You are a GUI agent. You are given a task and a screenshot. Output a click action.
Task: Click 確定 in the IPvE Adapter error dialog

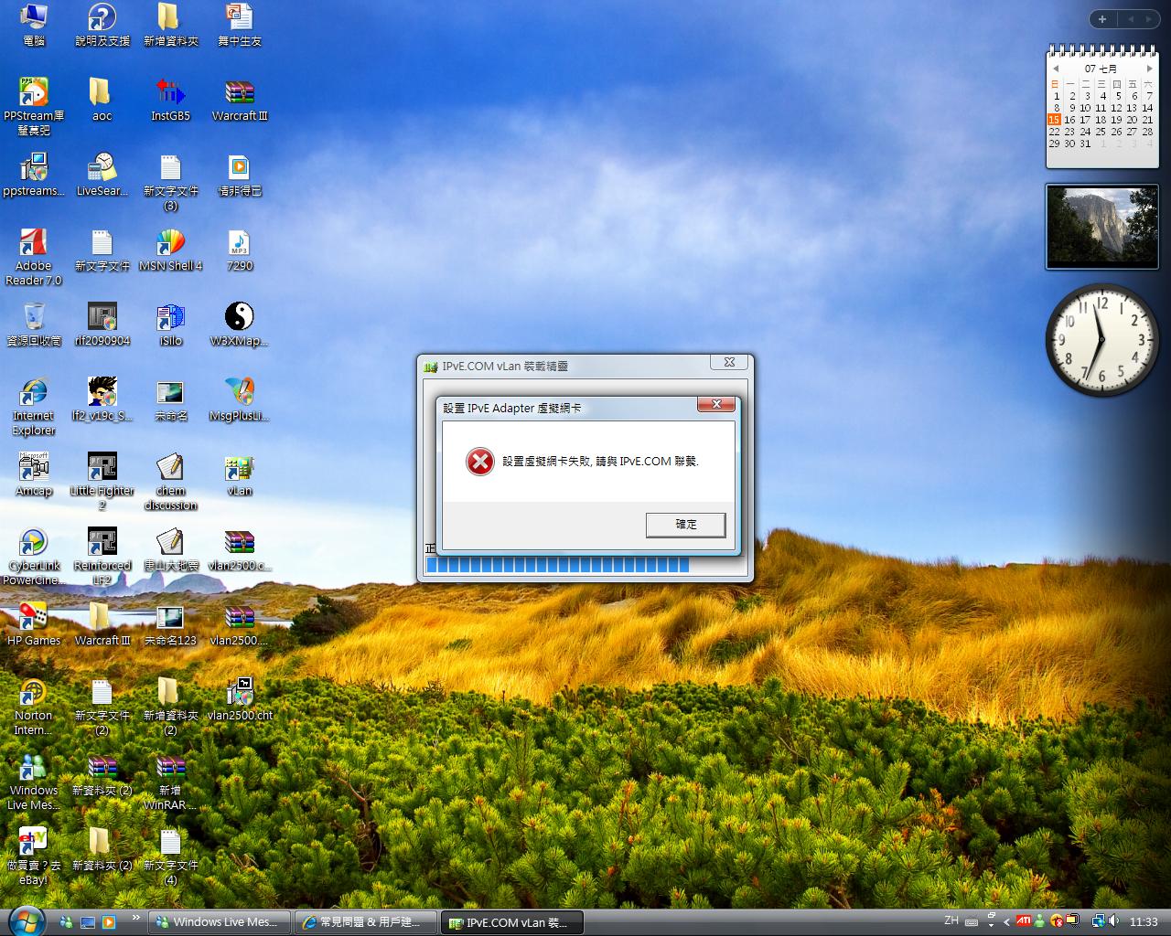[685, 525]
